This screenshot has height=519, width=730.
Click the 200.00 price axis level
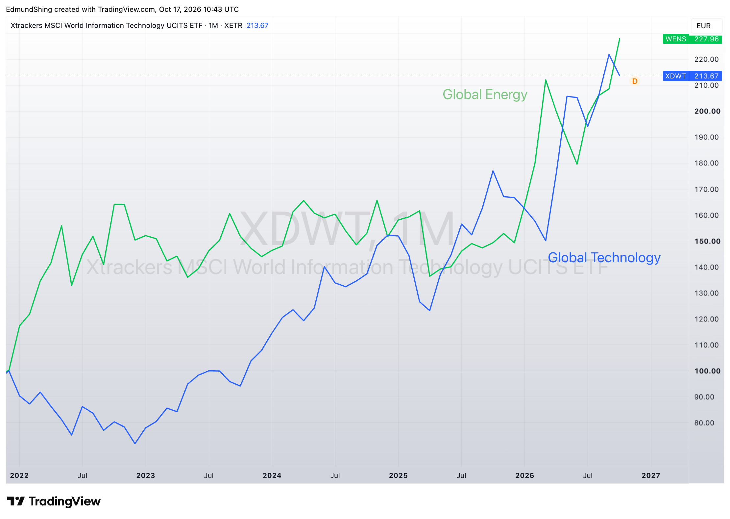(x=707, y=111)
